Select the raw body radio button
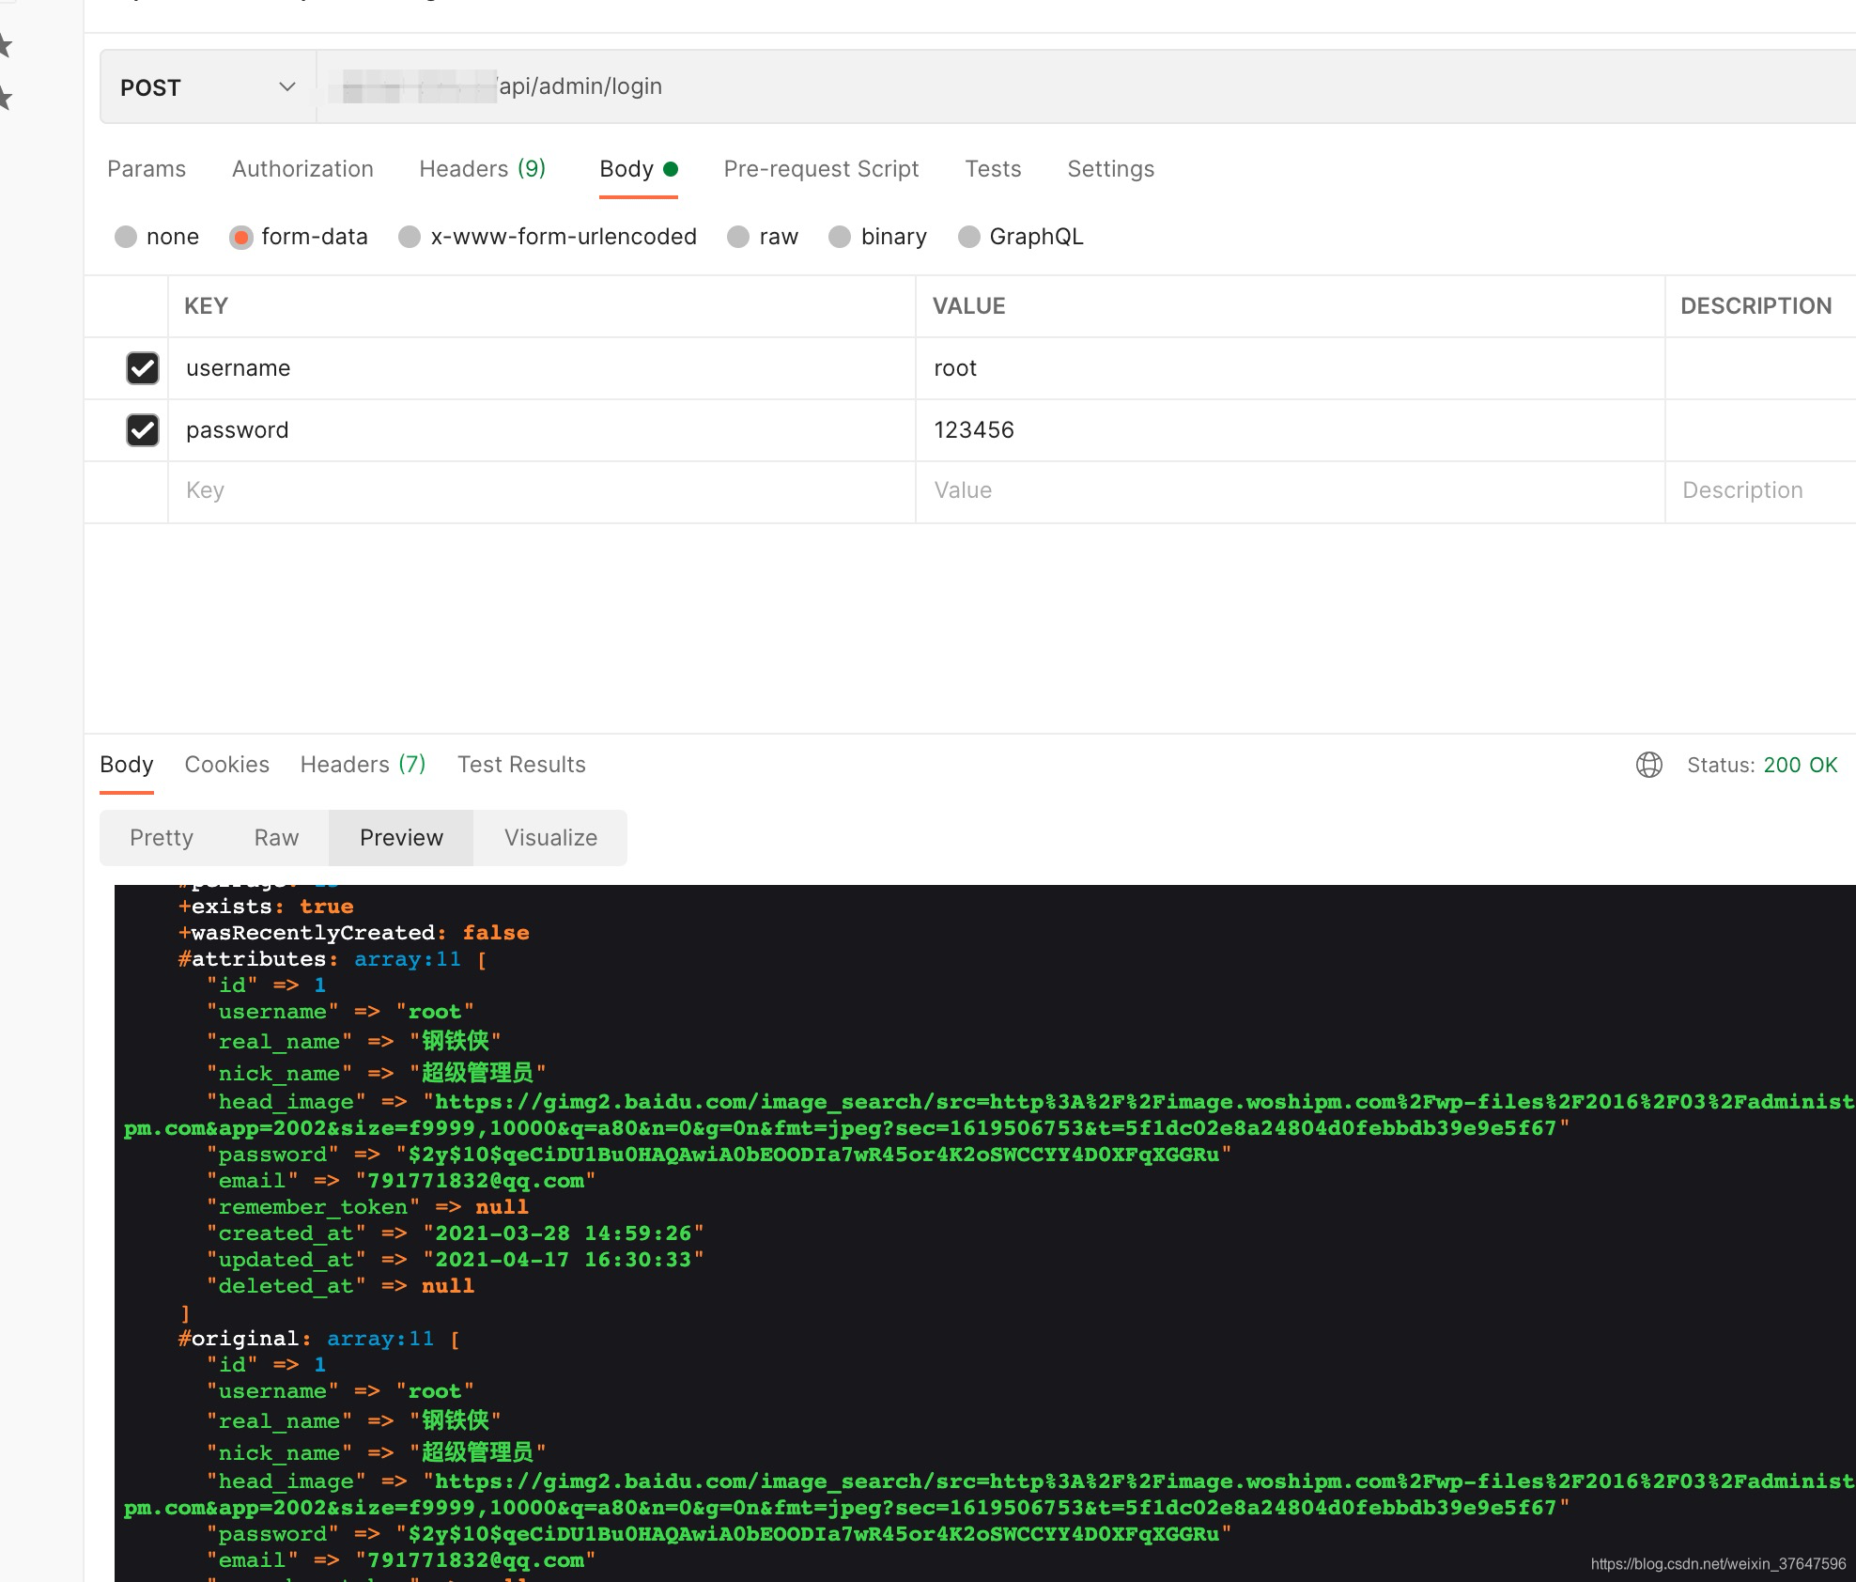The width and height of the screenshot is (1856, 1582). [739, 237]
